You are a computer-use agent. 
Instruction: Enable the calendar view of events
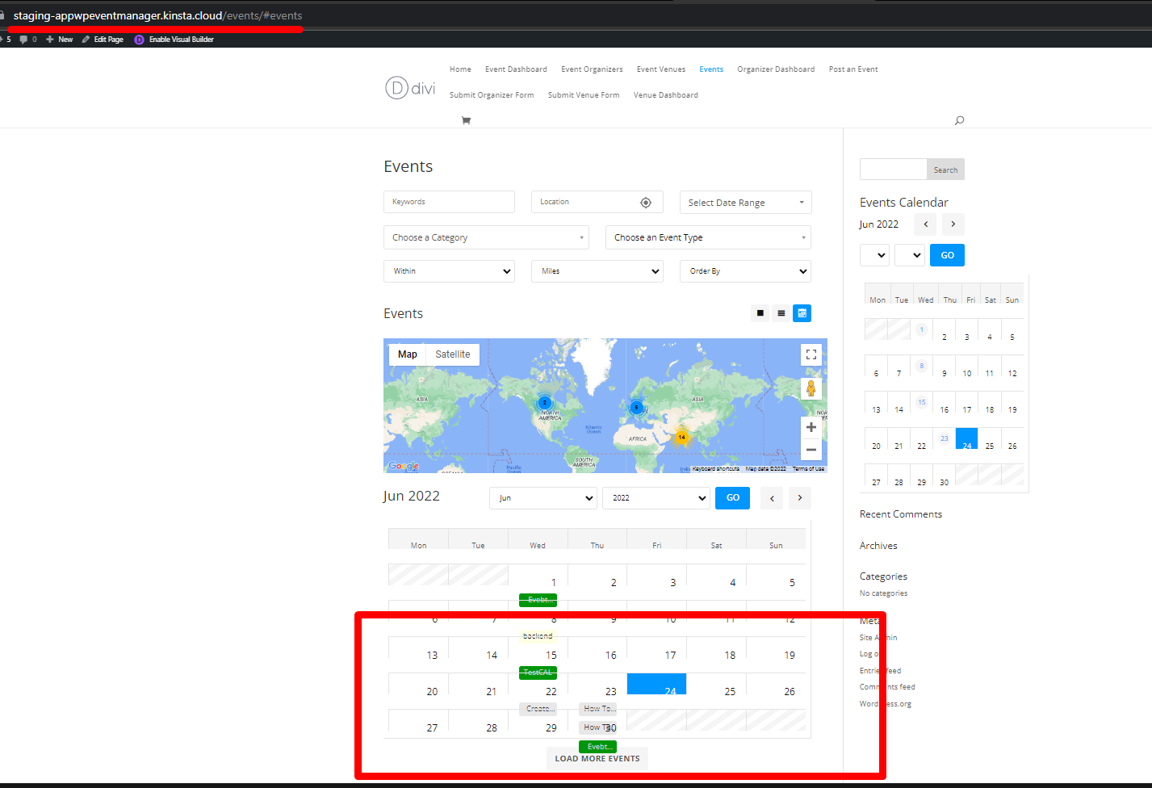pyautogui.click(x=802, y=312)
